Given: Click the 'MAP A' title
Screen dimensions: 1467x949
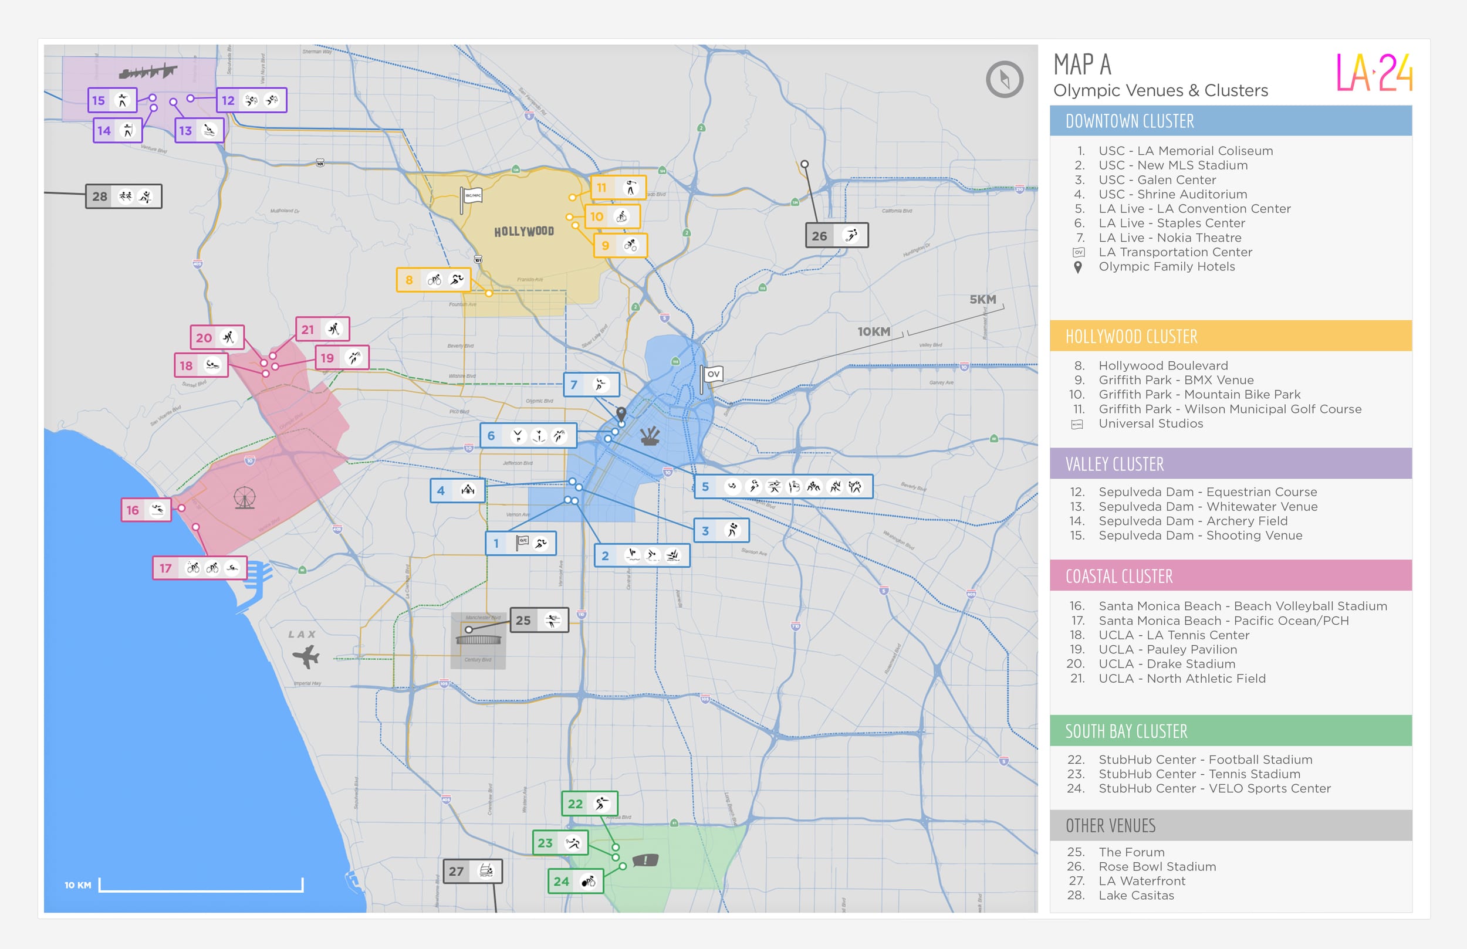Looking at the screenshot, I should pos(1081,65).
